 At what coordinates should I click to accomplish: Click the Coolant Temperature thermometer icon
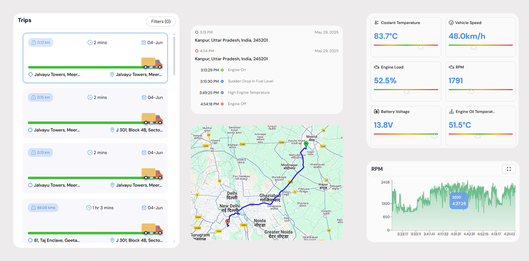[x=376, y=23]
